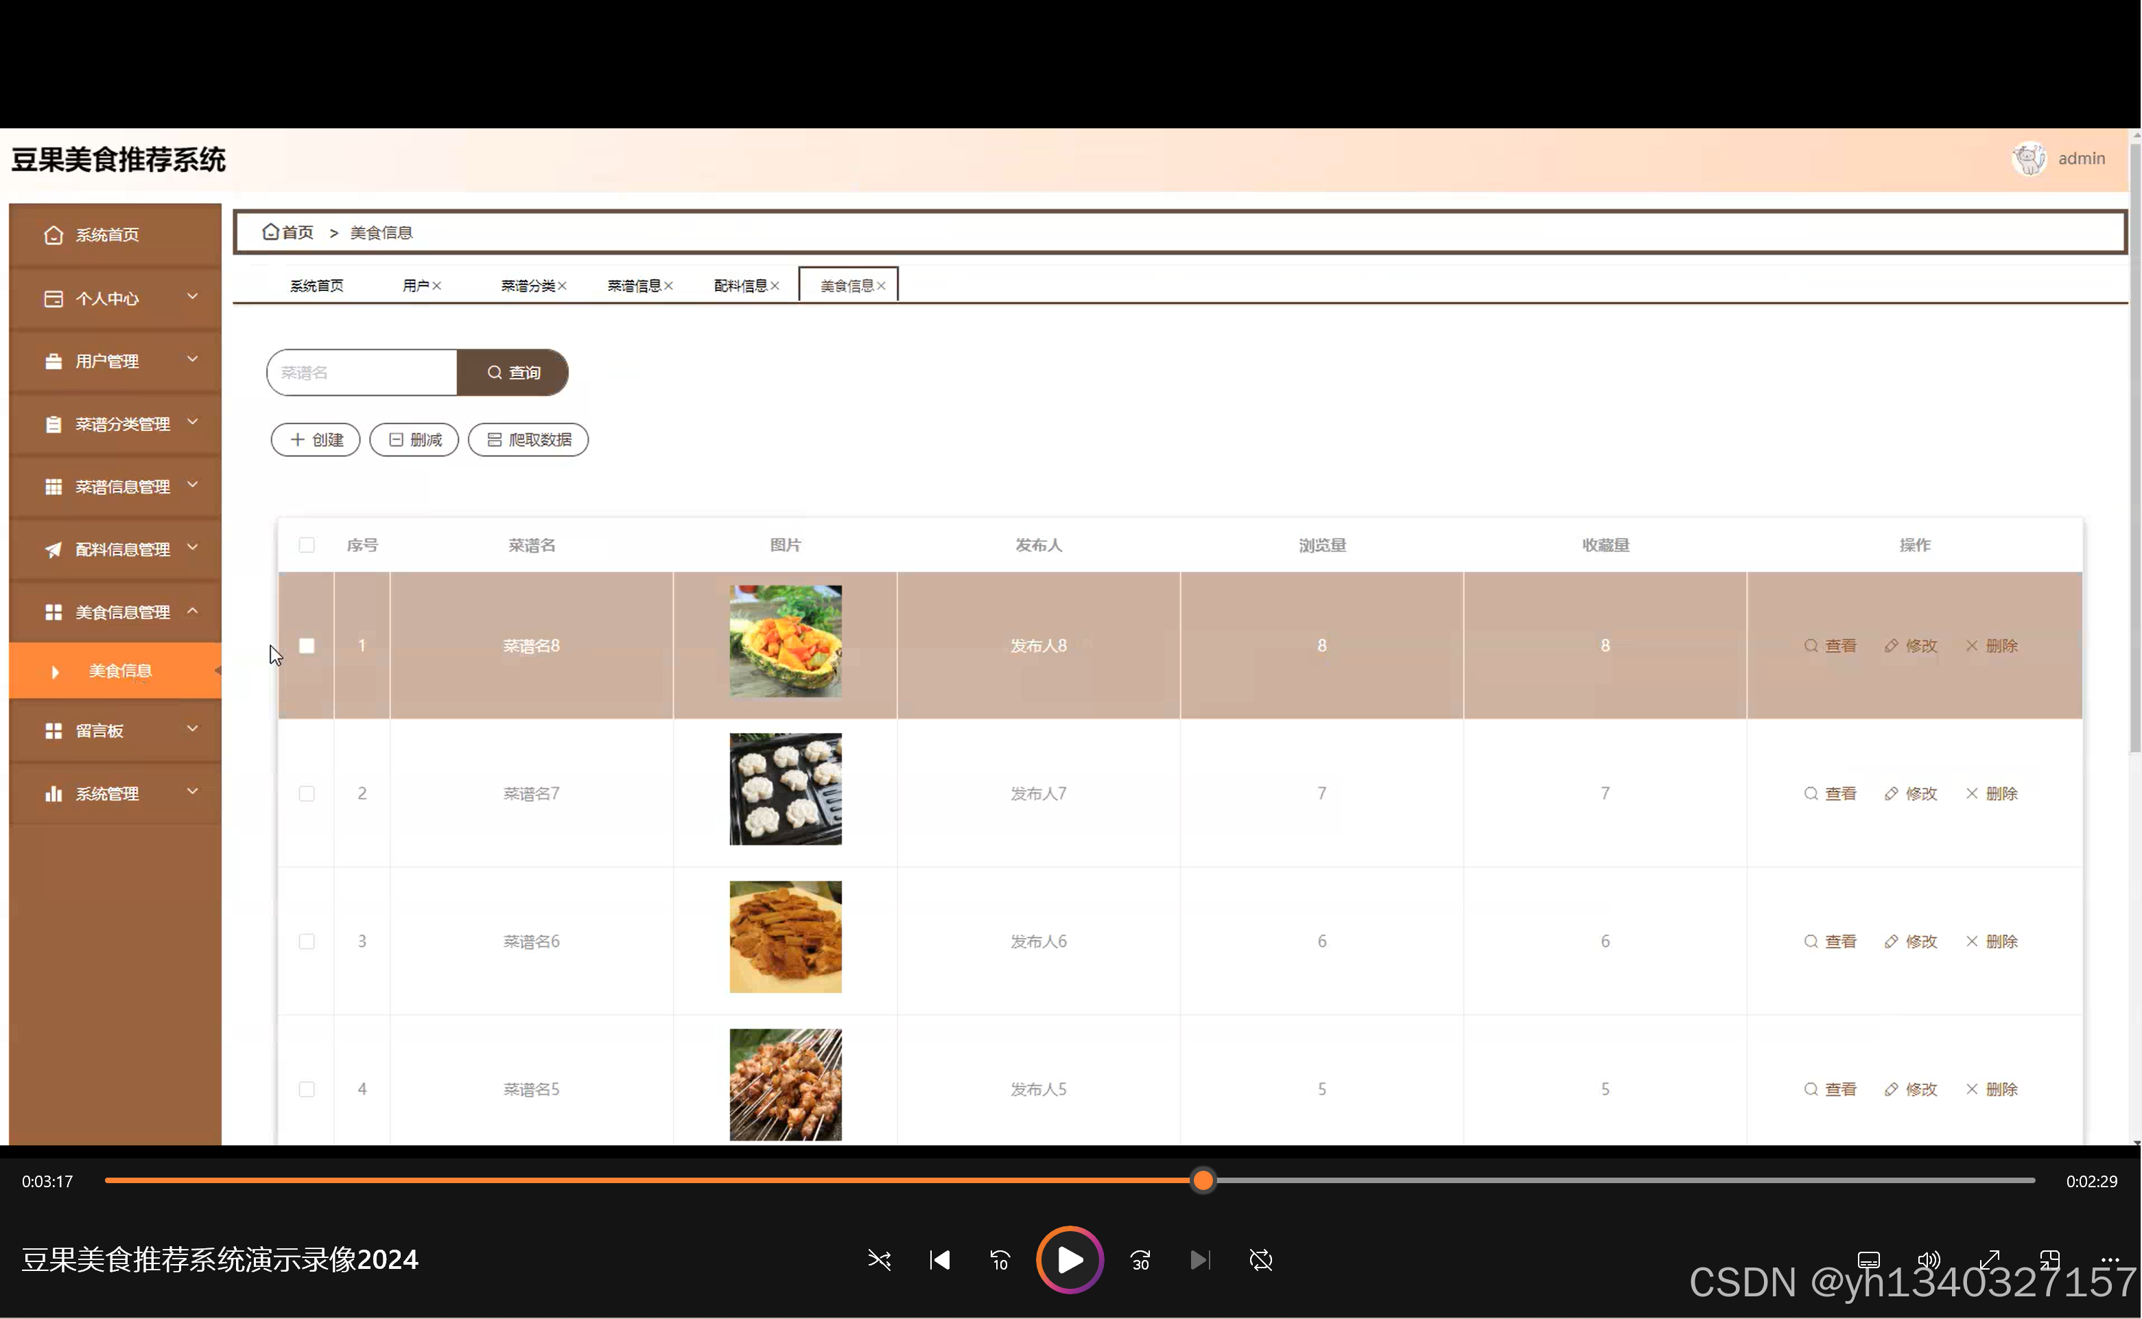Check the checkbox for row 菜谱名7
Screen dimensions: 2142x1319
[x=306, y=793]
